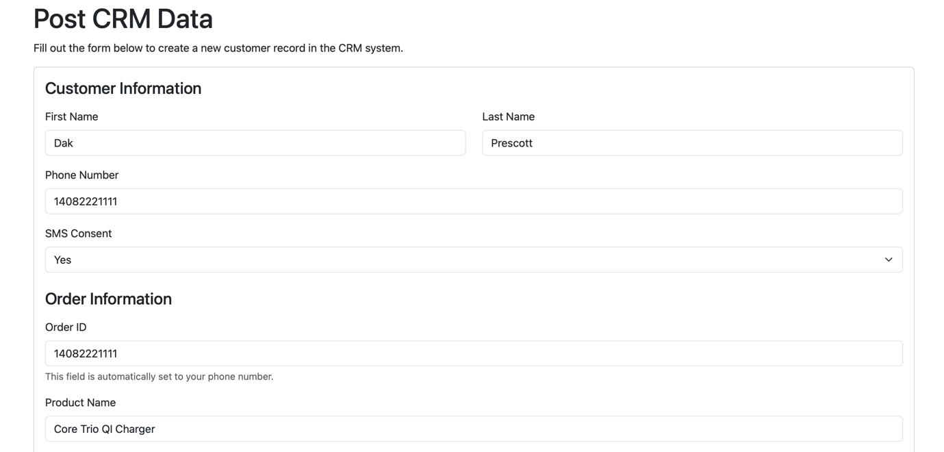
Task: Click the Product Name label
Action: (x=81, y=403)
